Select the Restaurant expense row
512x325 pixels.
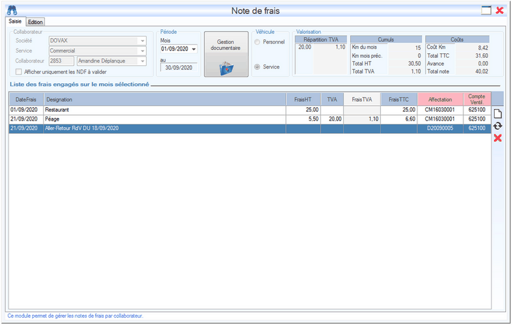pos(250,110)
